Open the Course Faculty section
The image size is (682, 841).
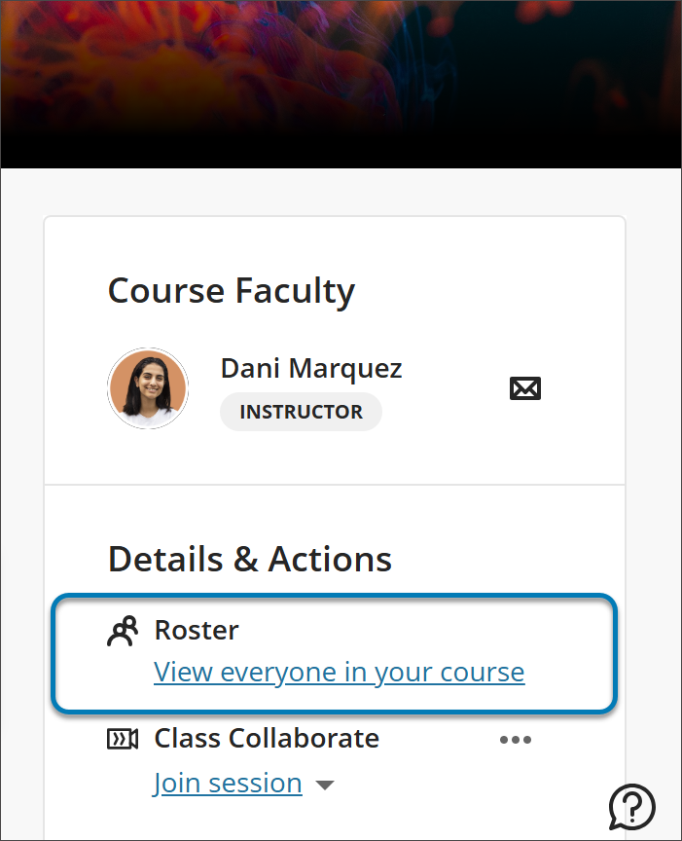coord(231,290)
